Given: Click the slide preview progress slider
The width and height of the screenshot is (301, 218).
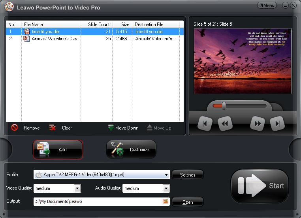Looking at the screenshot, I should tap(239, 106).
